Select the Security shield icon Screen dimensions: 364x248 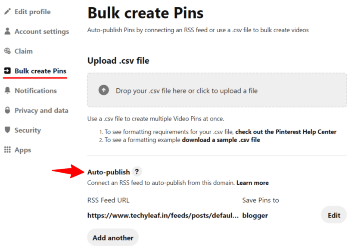pos(7,130)
